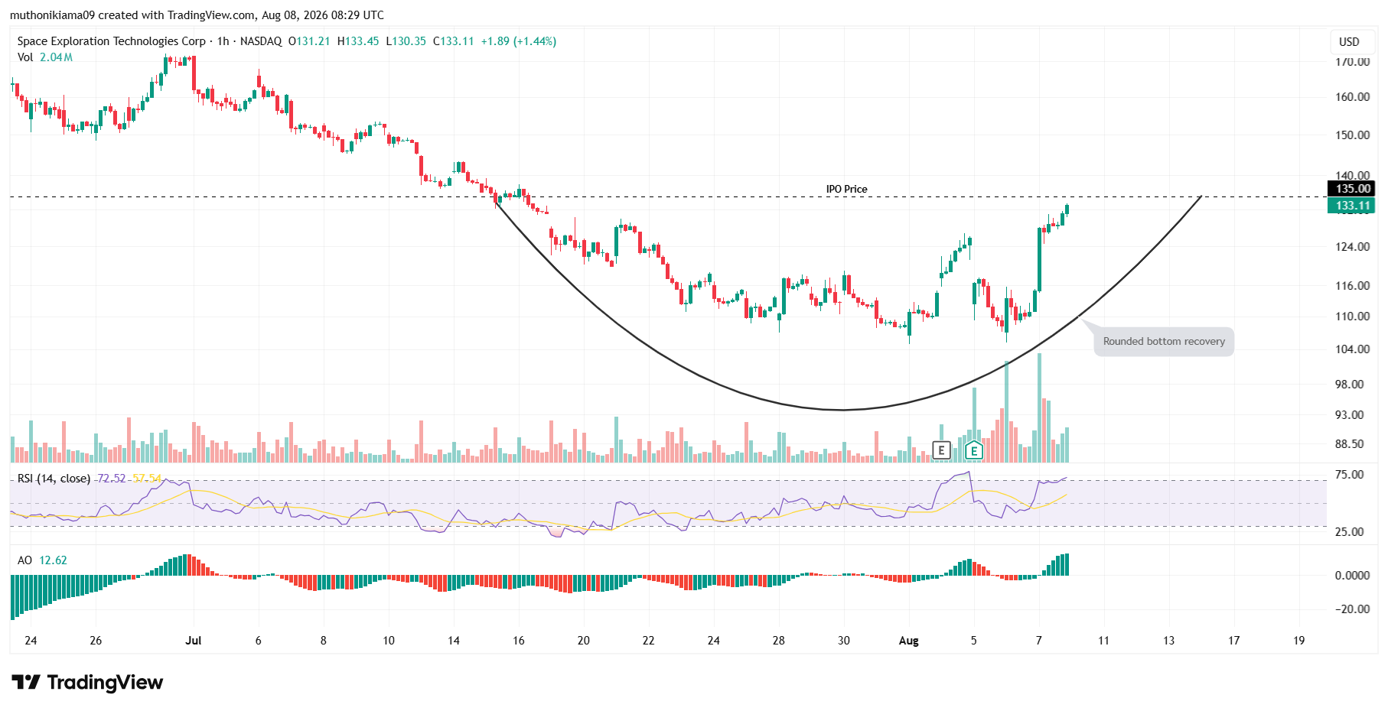Click the grey square E earnings marker
1388x711 pixels.
(x=941, y=450)
